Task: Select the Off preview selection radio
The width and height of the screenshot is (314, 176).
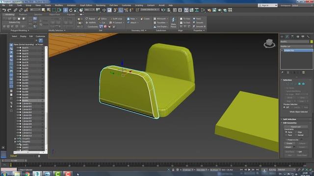Action: click(284, 108)
